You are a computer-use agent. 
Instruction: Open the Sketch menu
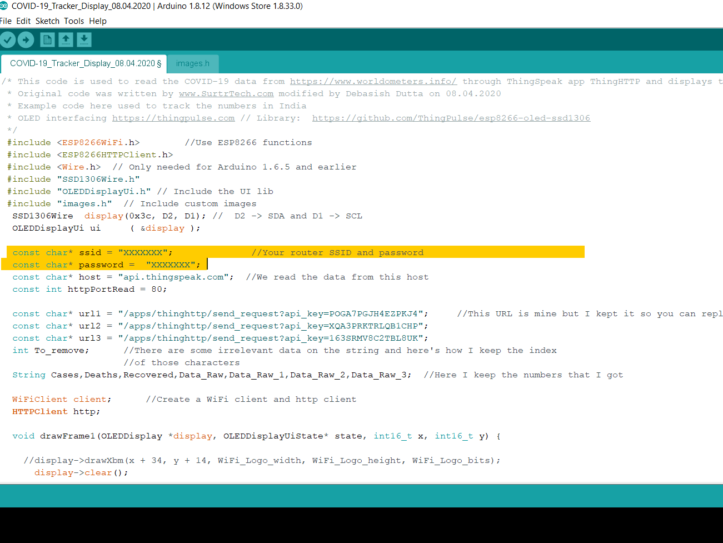47,21
